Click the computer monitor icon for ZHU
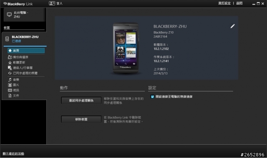Screen dimensions: 267x158 click(x=9, y=15)
